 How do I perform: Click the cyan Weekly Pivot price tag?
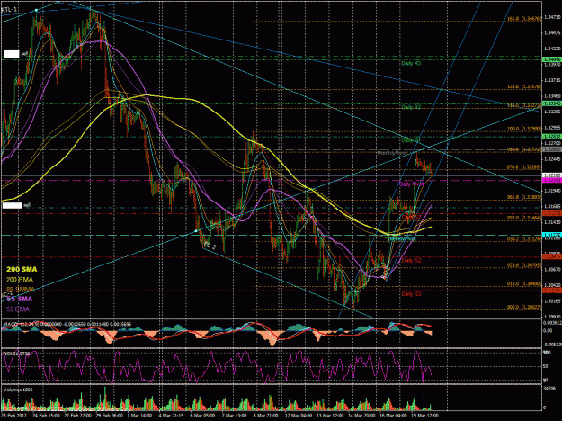click(552, 235)
